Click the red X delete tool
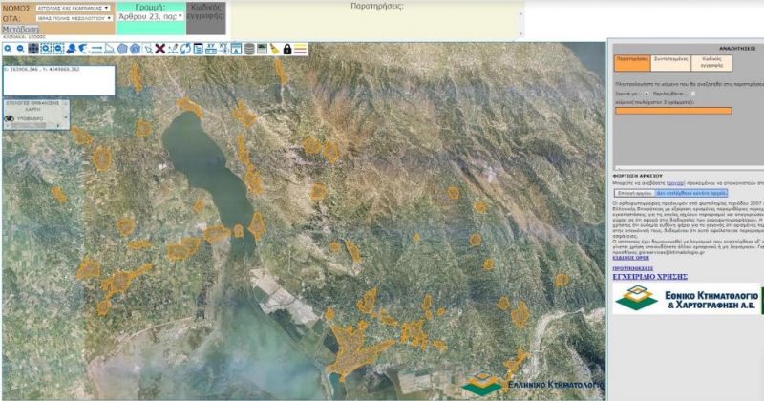 pos(160,49)
